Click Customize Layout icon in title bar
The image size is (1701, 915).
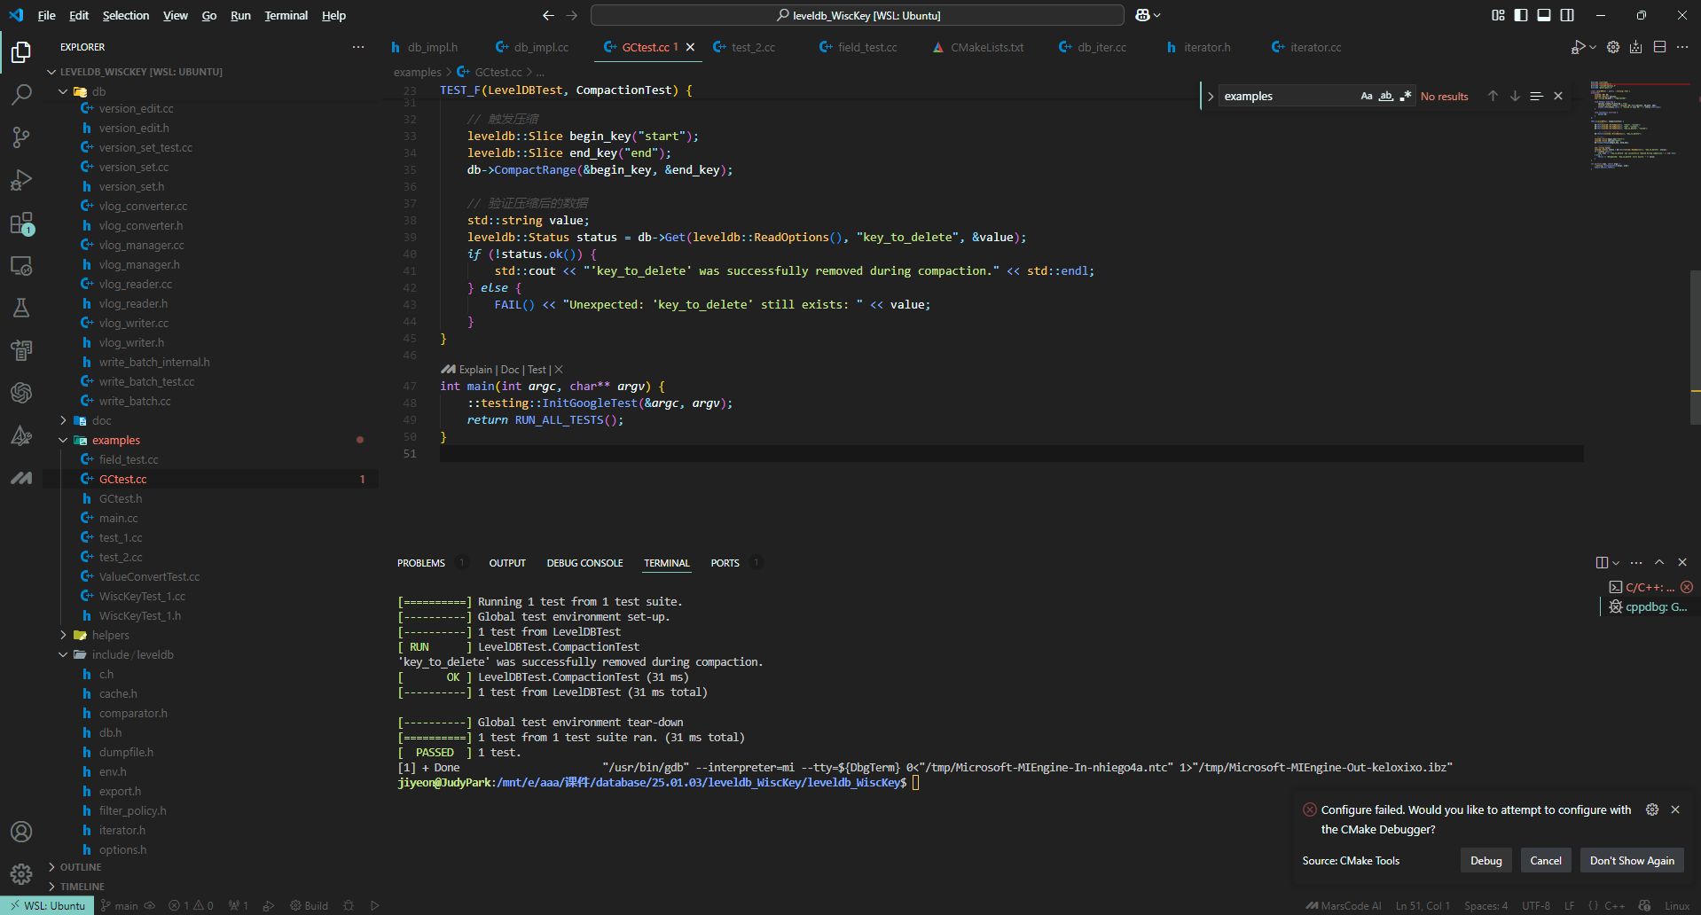1498,15
